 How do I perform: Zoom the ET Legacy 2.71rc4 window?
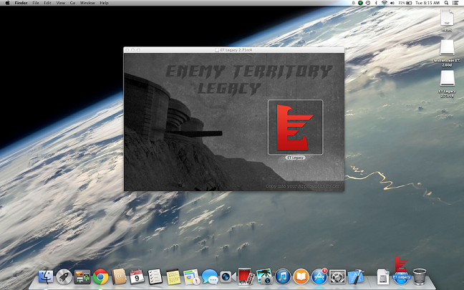tap(138, 50)
